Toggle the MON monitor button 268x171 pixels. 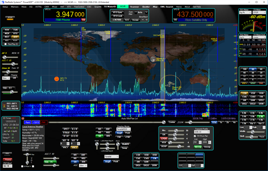coord(7,30)
